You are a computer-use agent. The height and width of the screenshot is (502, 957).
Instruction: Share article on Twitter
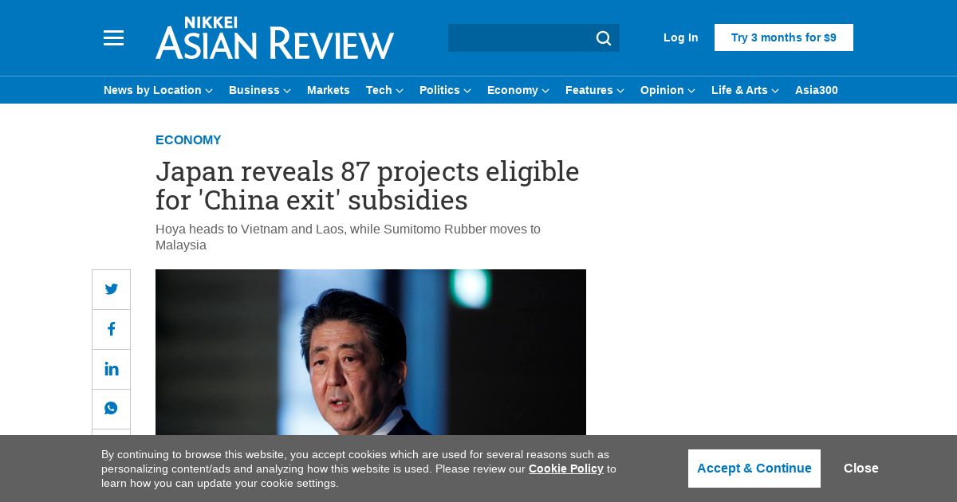111,289
